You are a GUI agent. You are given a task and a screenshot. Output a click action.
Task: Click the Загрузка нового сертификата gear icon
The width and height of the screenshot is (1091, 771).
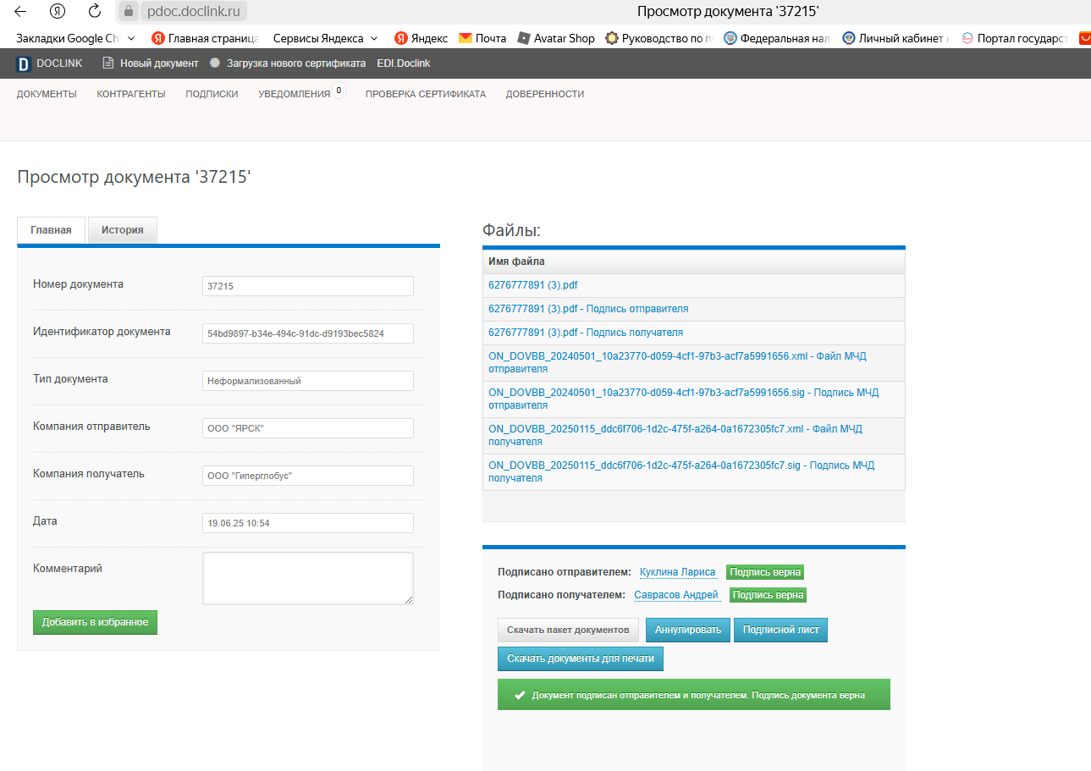coord(215,63)
